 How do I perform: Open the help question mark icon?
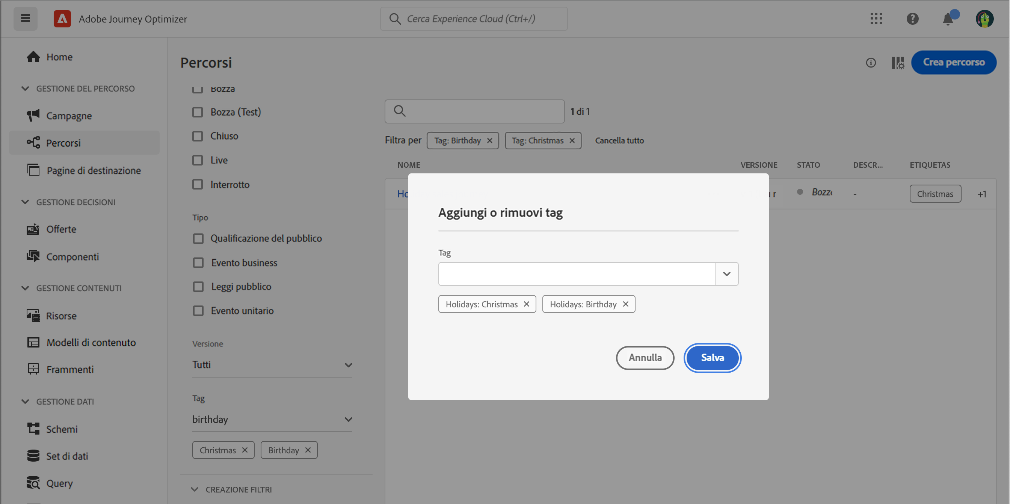click(x=912, y=18)
